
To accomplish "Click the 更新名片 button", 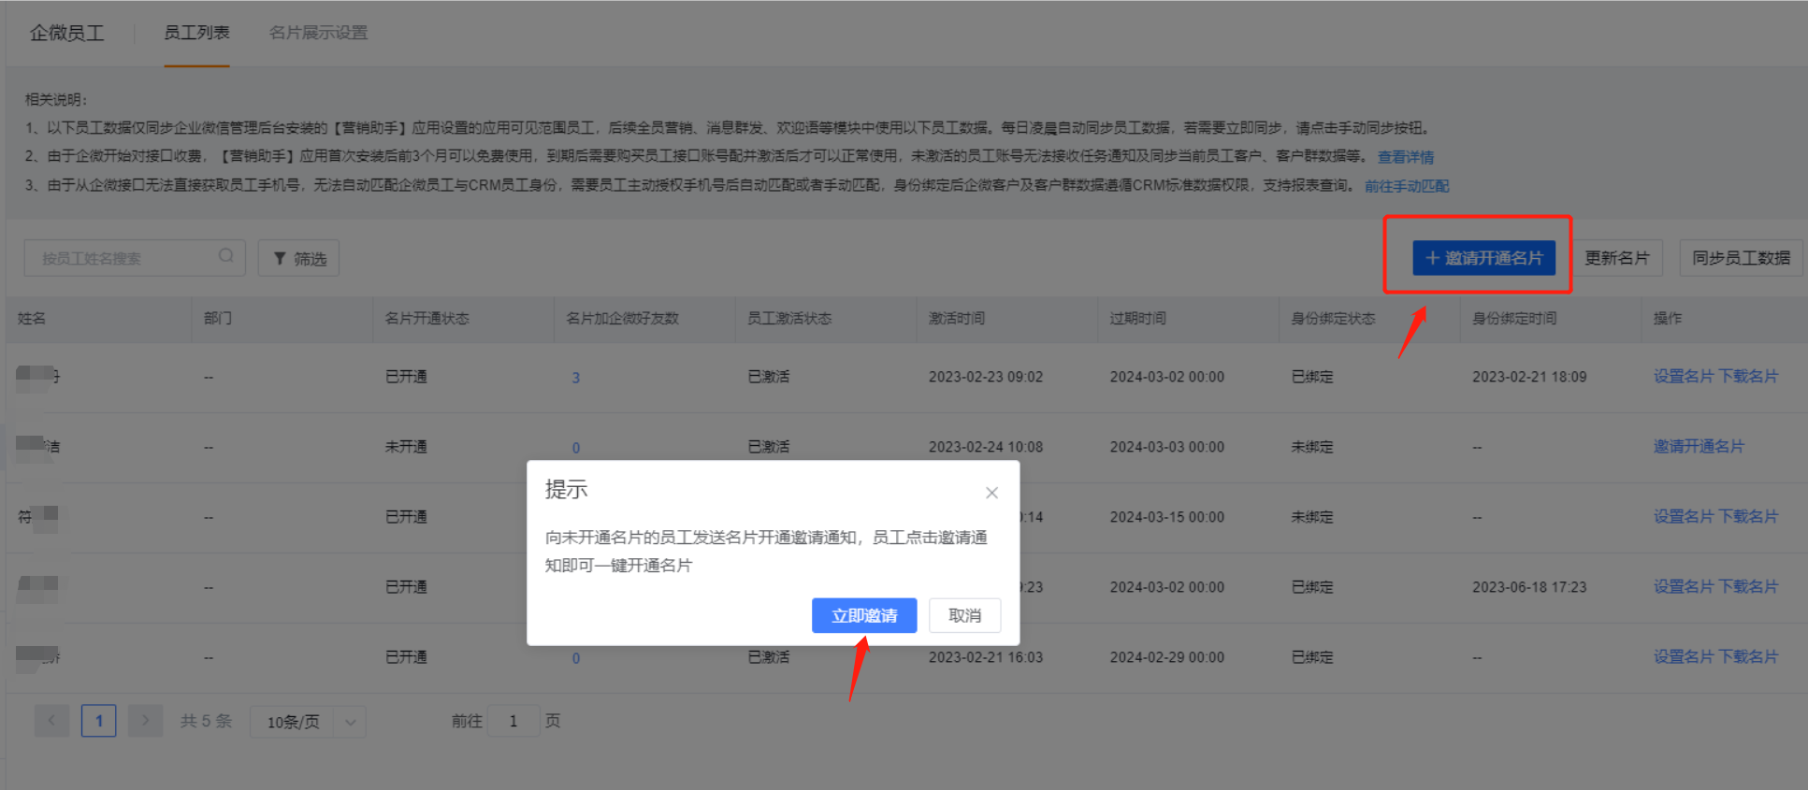I will click(x=1617, y=258).
